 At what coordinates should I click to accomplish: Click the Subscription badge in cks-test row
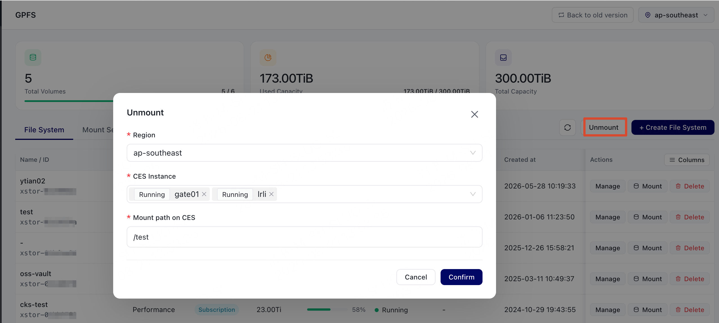216,310
